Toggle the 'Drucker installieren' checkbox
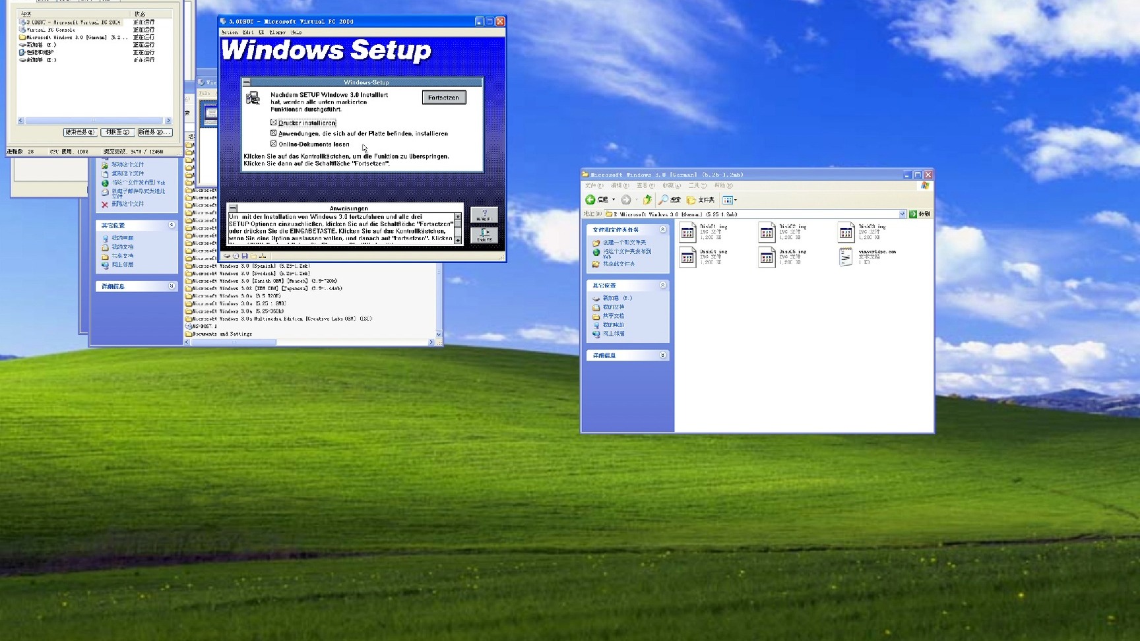The width and height of the screenshot is (1140, 641). click(x=273, y=123)
